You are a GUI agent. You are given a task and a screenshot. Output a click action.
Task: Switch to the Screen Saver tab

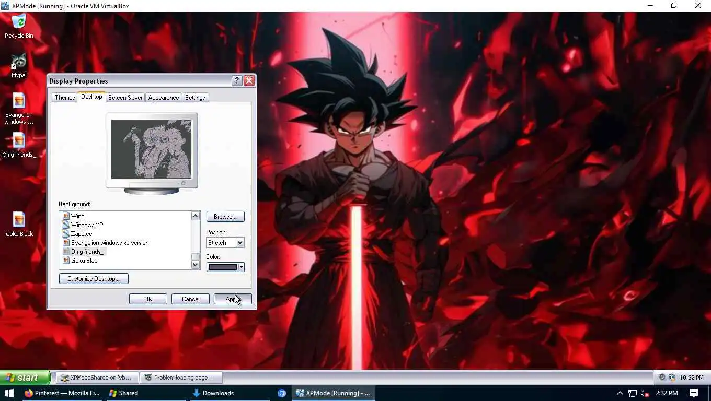coord(125,98)
